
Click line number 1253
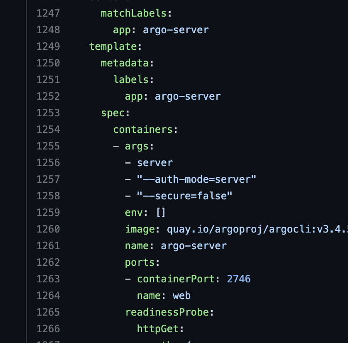point(48,113)
